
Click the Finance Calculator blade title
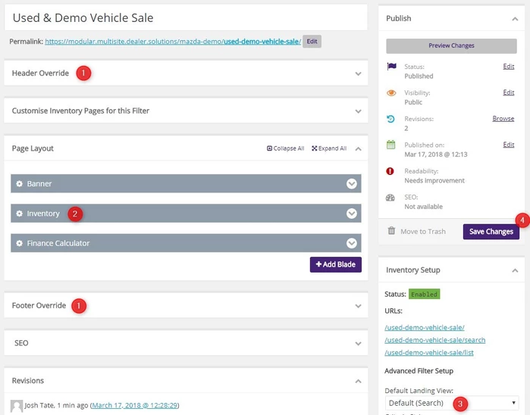point(58,243)
